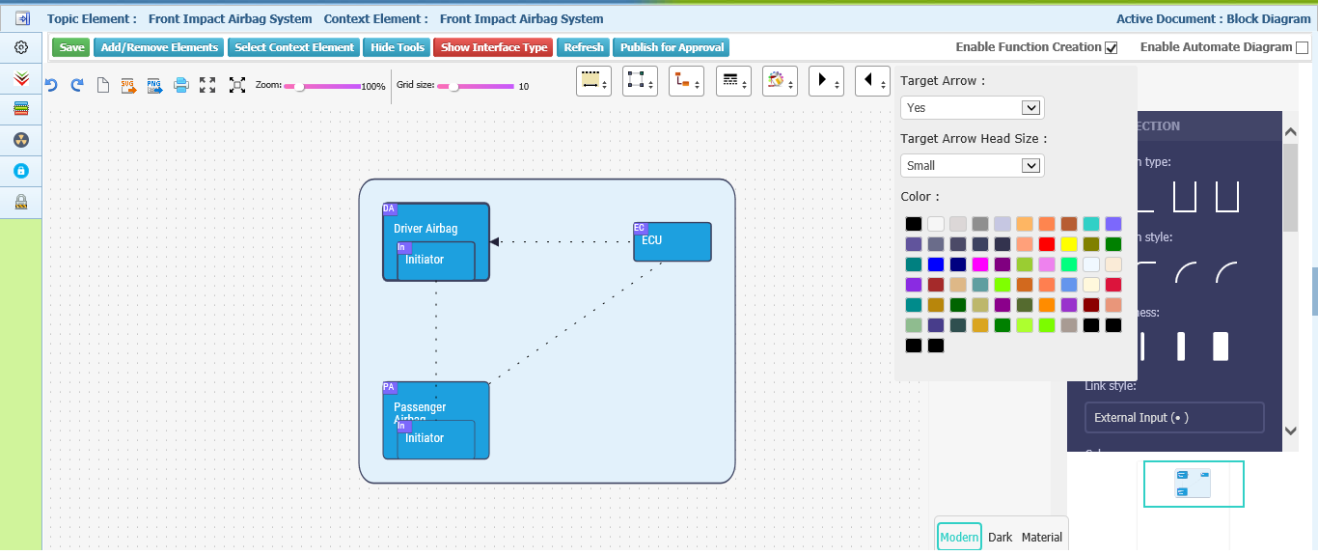Export diagram as SVG
The image size is (1318, 555).
tap(128, 85)
